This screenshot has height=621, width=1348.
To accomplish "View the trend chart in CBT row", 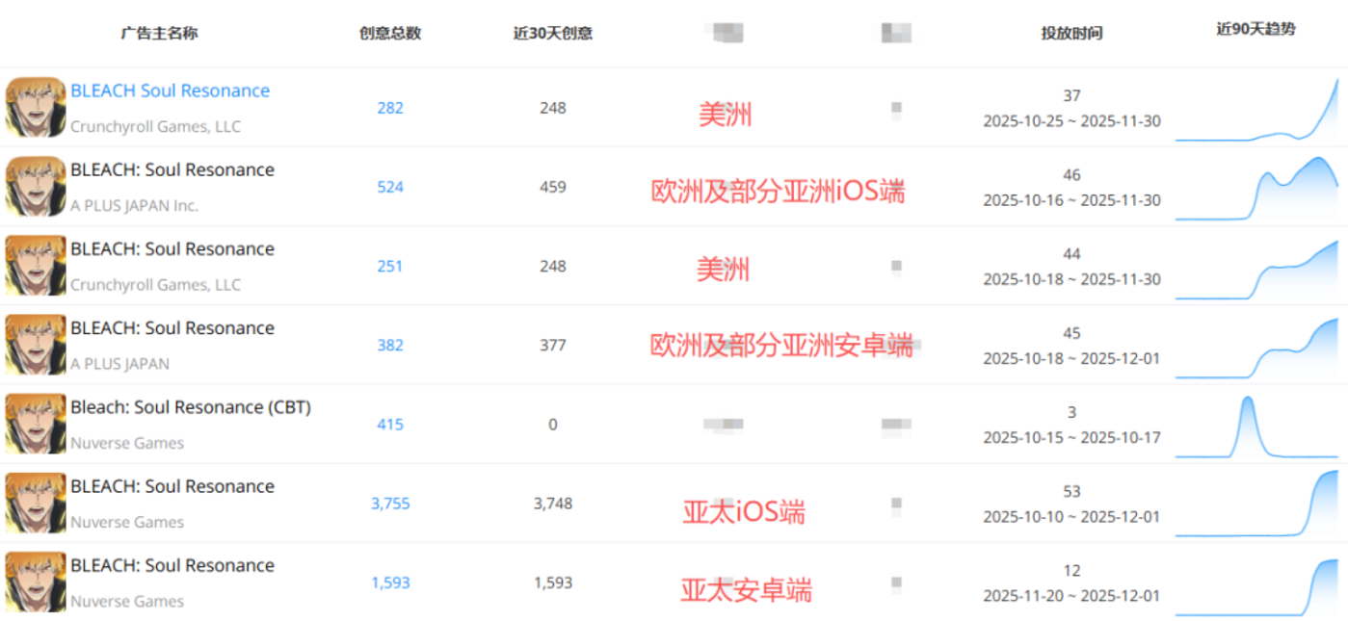I will [x=1256, y=426].
